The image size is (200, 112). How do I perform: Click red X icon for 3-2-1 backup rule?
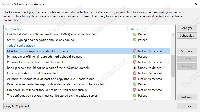click(135, 79)
